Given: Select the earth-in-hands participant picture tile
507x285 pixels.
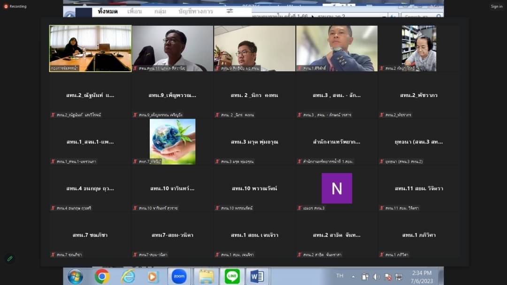Looking at the screenshot, I should [172, 142].
